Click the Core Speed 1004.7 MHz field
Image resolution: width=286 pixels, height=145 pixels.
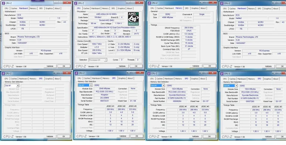pos(97,44)
